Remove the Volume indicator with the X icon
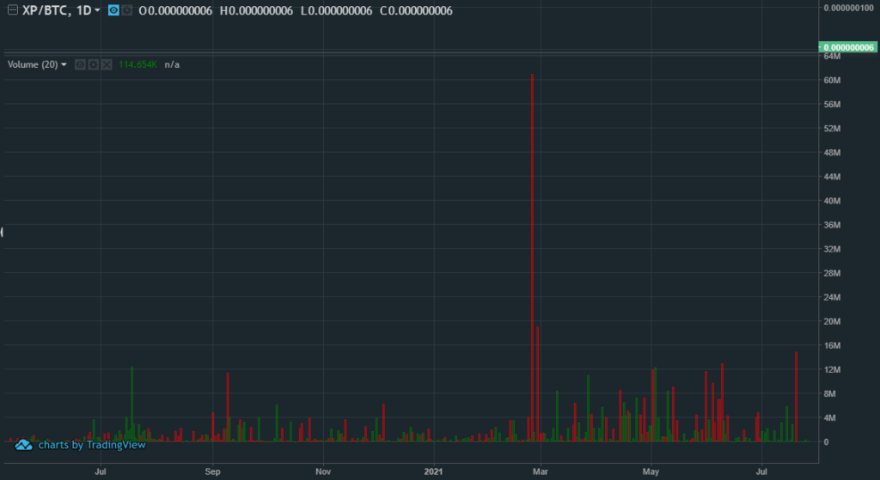The image size is (880, 480). 107,65
